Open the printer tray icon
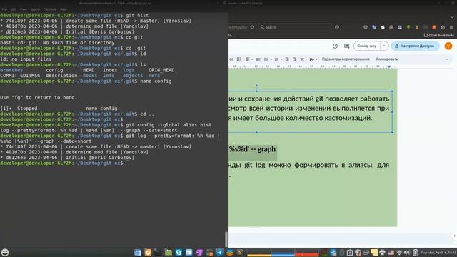Screen dimensions: 457x257 (x=382, y=253)
